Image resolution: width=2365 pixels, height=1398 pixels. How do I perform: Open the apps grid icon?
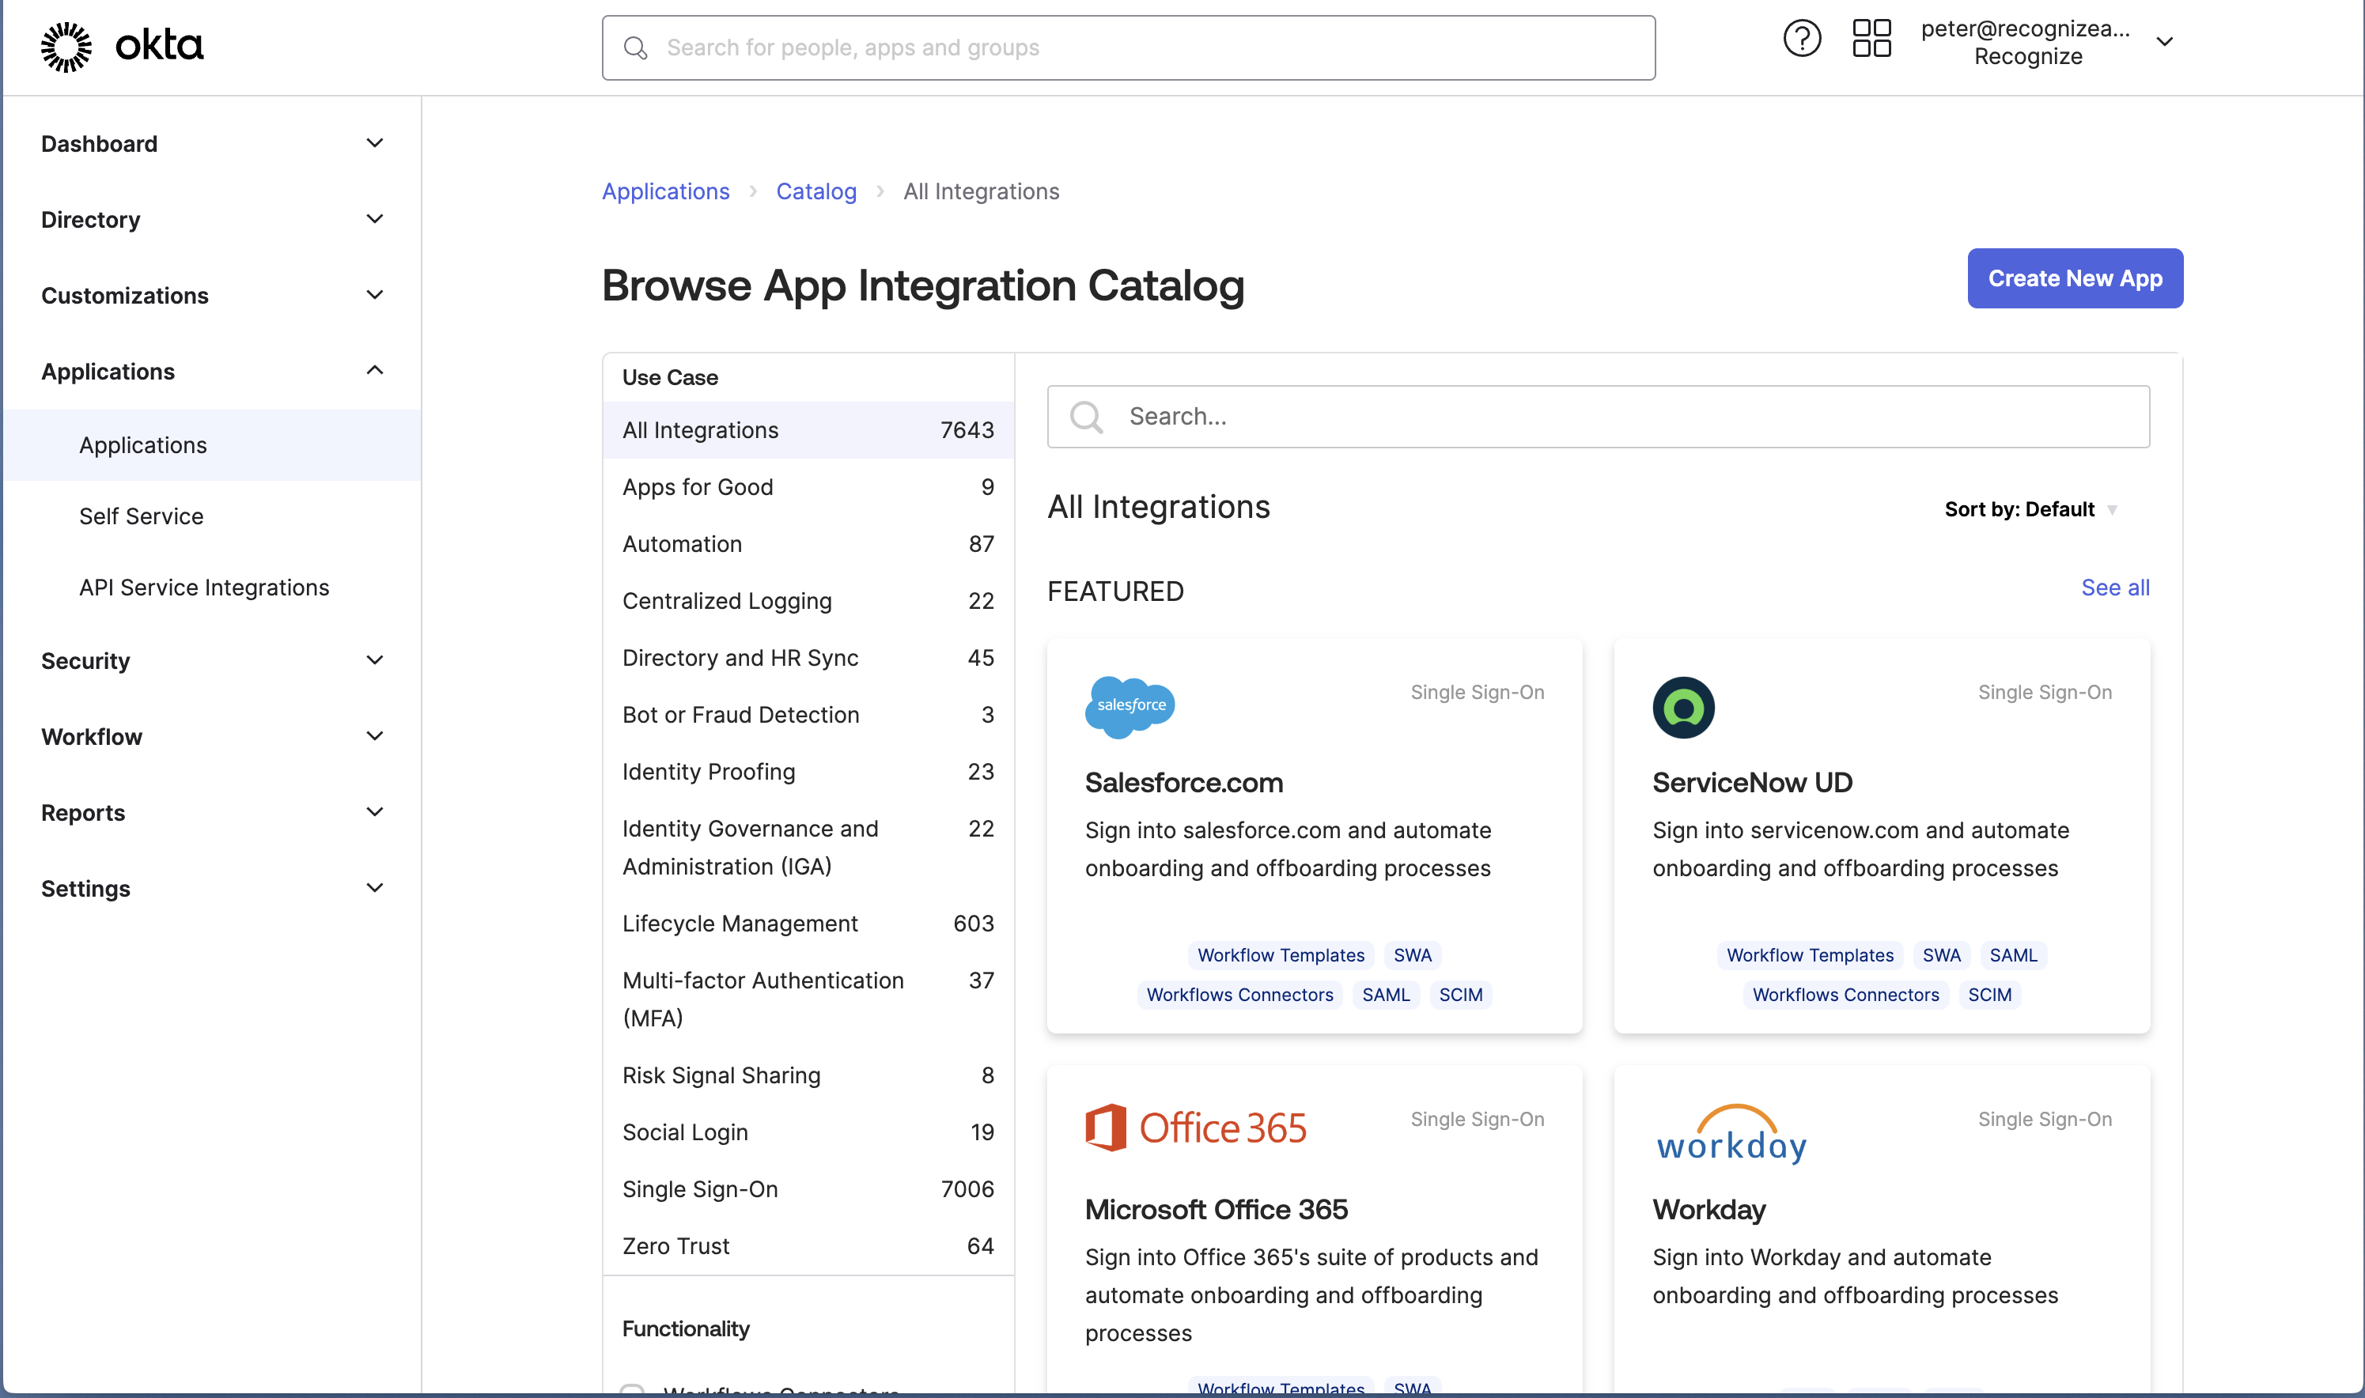1871,40
